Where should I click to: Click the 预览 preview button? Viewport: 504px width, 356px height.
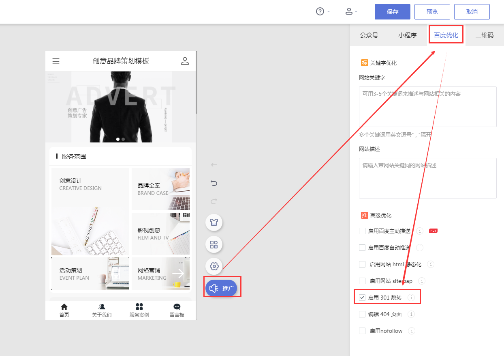432,12
